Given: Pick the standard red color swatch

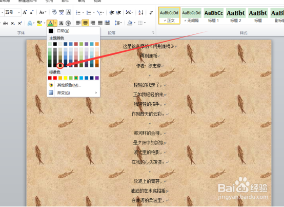Looking at the screenshot, I should 55,78.
